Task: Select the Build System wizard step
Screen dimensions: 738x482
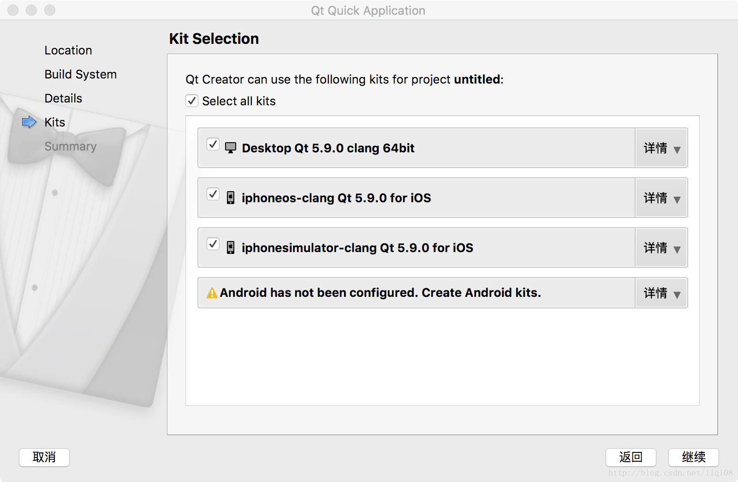Action: 81,74
